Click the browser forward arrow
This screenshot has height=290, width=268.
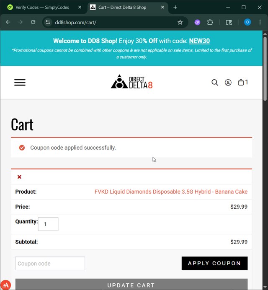pyautogui.click(x=21, y=22)
